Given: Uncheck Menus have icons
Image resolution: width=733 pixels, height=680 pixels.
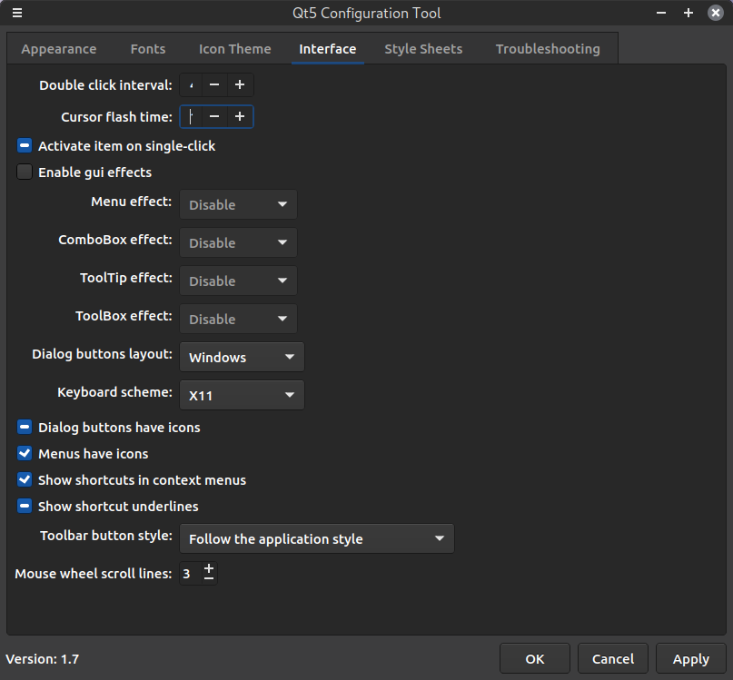Looking at the screenshot, I should [25, 453].
